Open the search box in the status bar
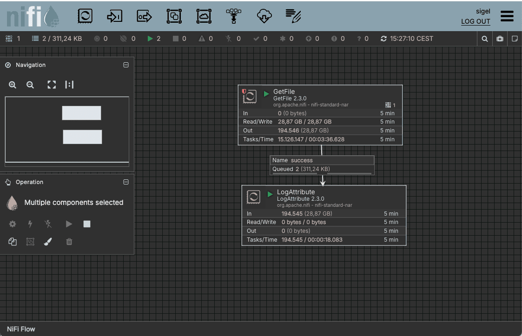522x336 pixels. pos(485,39)
